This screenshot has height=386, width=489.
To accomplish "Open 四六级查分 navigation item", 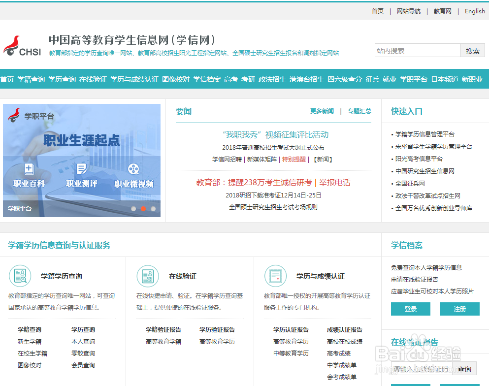I will 345,79.
